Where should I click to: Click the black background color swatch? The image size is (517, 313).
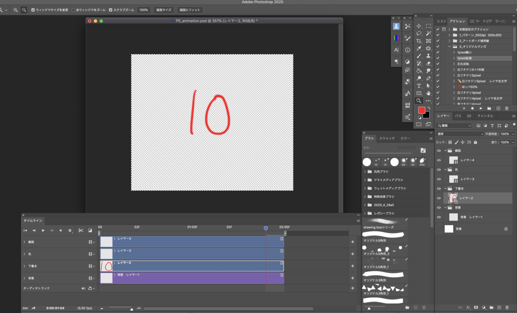pos(427,115)
